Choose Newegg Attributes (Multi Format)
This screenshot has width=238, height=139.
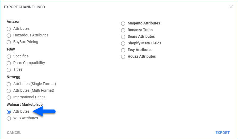tap(9, 91)
